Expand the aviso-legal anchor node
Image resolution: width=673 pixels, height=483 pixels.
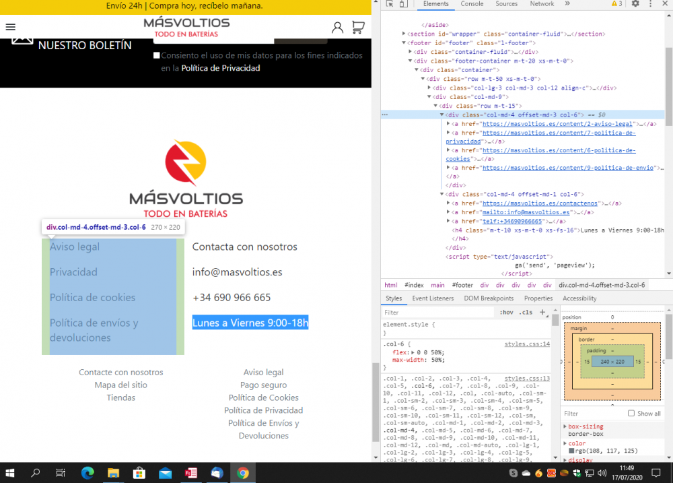(x=448, y=124)
